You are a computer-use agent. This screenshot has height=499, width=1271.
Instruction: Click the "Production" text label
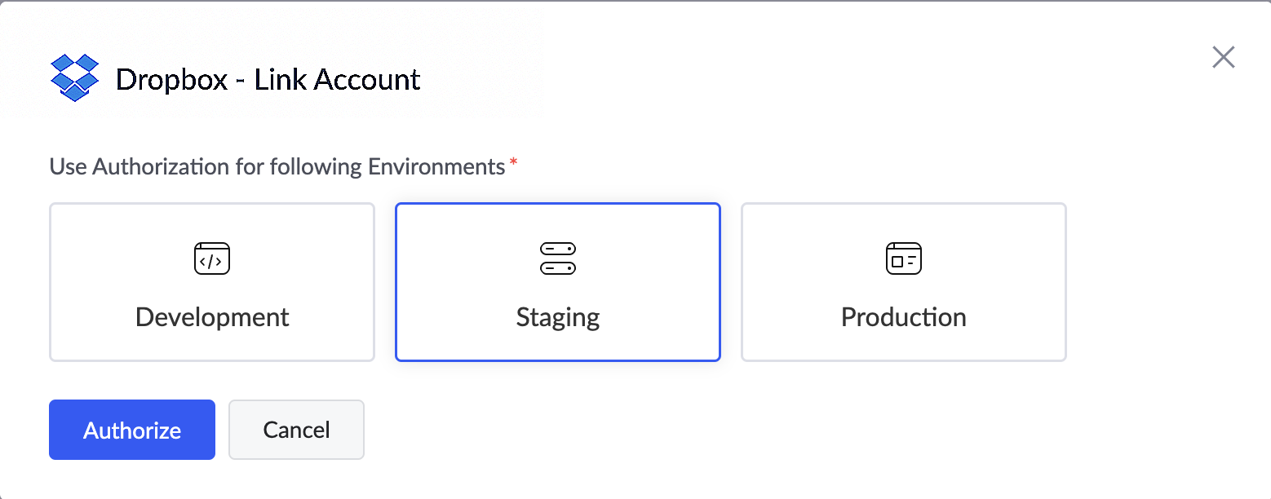903,317
